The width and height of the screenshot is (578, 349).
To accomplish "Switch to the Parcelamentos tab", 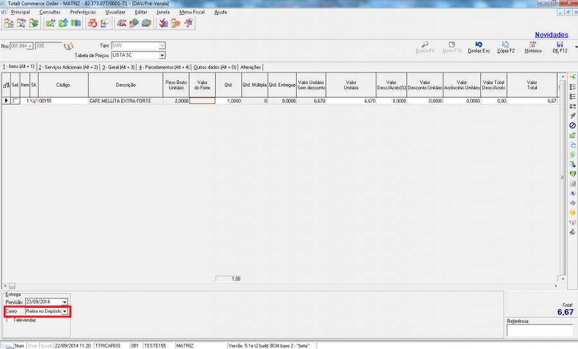I will coord(164,67).
